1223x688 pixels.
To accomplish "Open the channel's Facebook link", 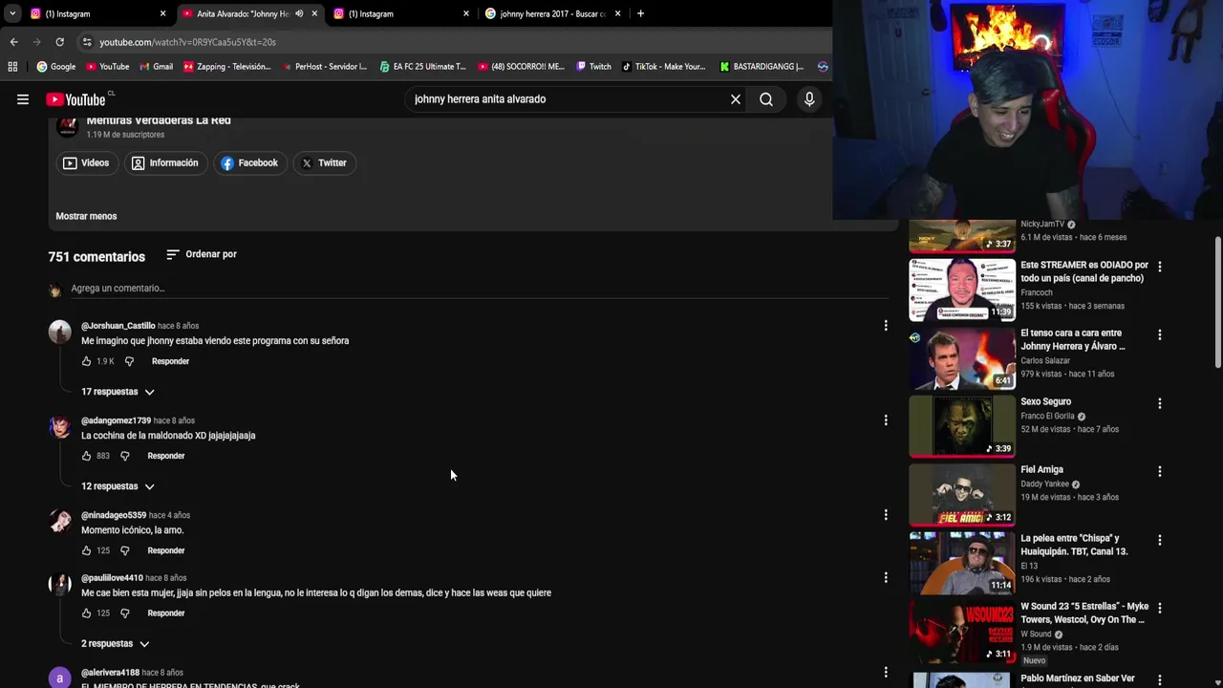I will point(249,163).
